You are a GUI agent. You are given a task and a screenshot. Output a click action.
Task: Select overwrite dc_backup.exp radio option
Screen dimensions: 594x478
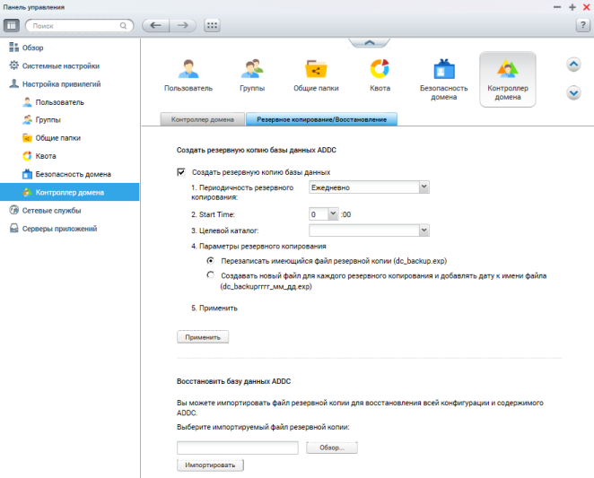pyautogui.click(x=210, y=261)
